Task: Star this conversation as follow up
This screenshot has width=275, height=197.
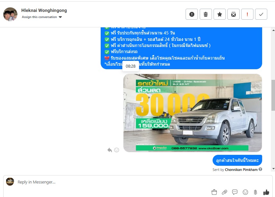Action: pyautogui.click(x=220, y=14)
